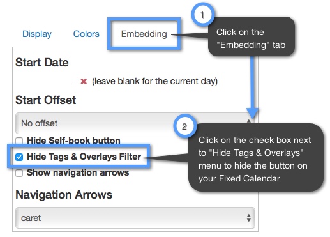The width and height of the screenshot is (330, 237).
Task: Click the blue downward arrow head annotation
Action: (x=252, y=113)
